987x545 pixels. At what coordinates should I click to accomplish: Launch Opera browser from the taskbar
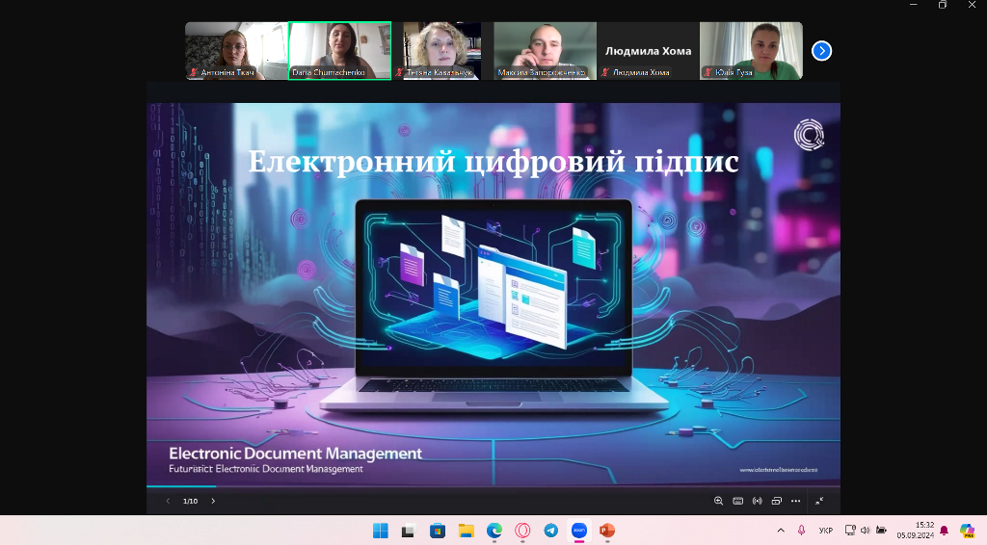(x=522, y=530)
